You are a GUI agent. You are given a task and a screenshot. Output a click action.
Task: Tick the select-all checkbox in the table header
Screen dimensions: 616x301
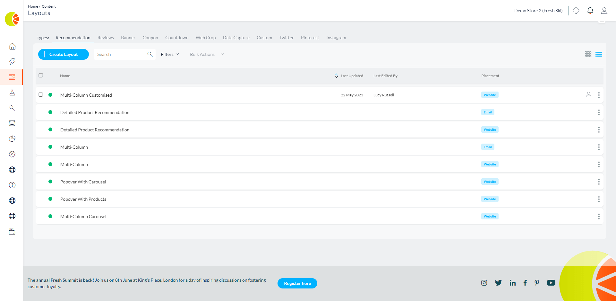tap(41, 75)
